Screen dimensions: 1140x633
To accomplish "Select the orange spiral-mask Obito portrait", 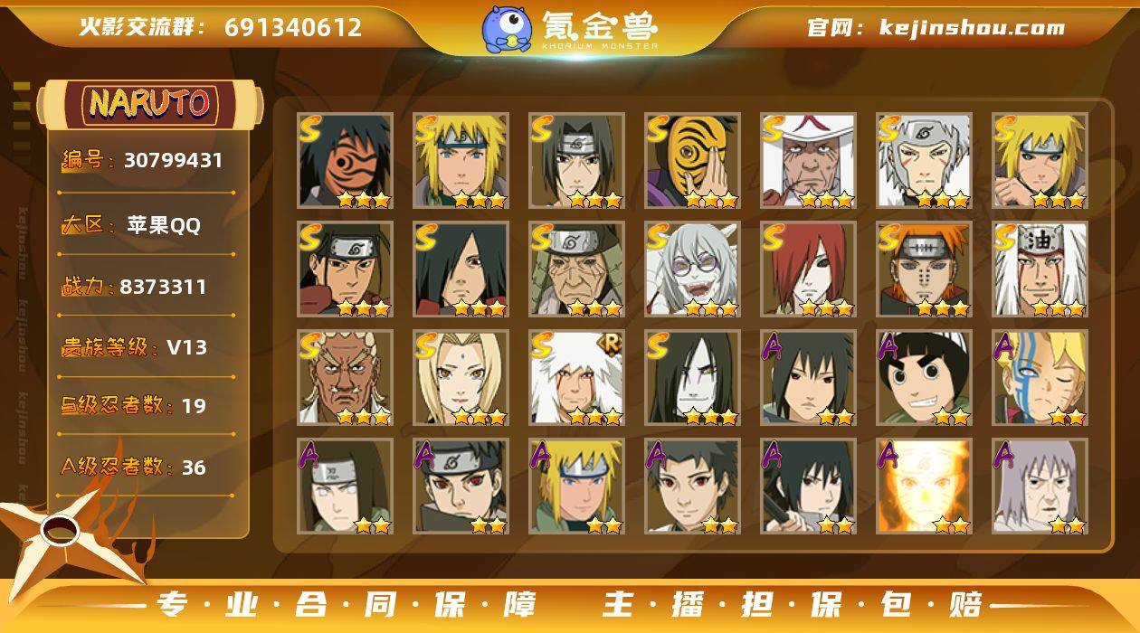I will click(x=692, y=161).
